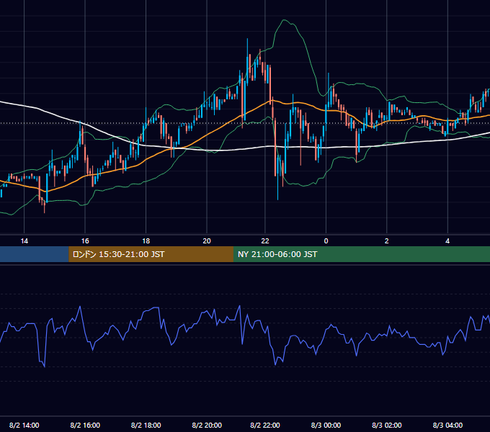This screenshot has height=432, width=490.
Task: Click the 8/3 00:00 date label
Action: pos(326,425)
